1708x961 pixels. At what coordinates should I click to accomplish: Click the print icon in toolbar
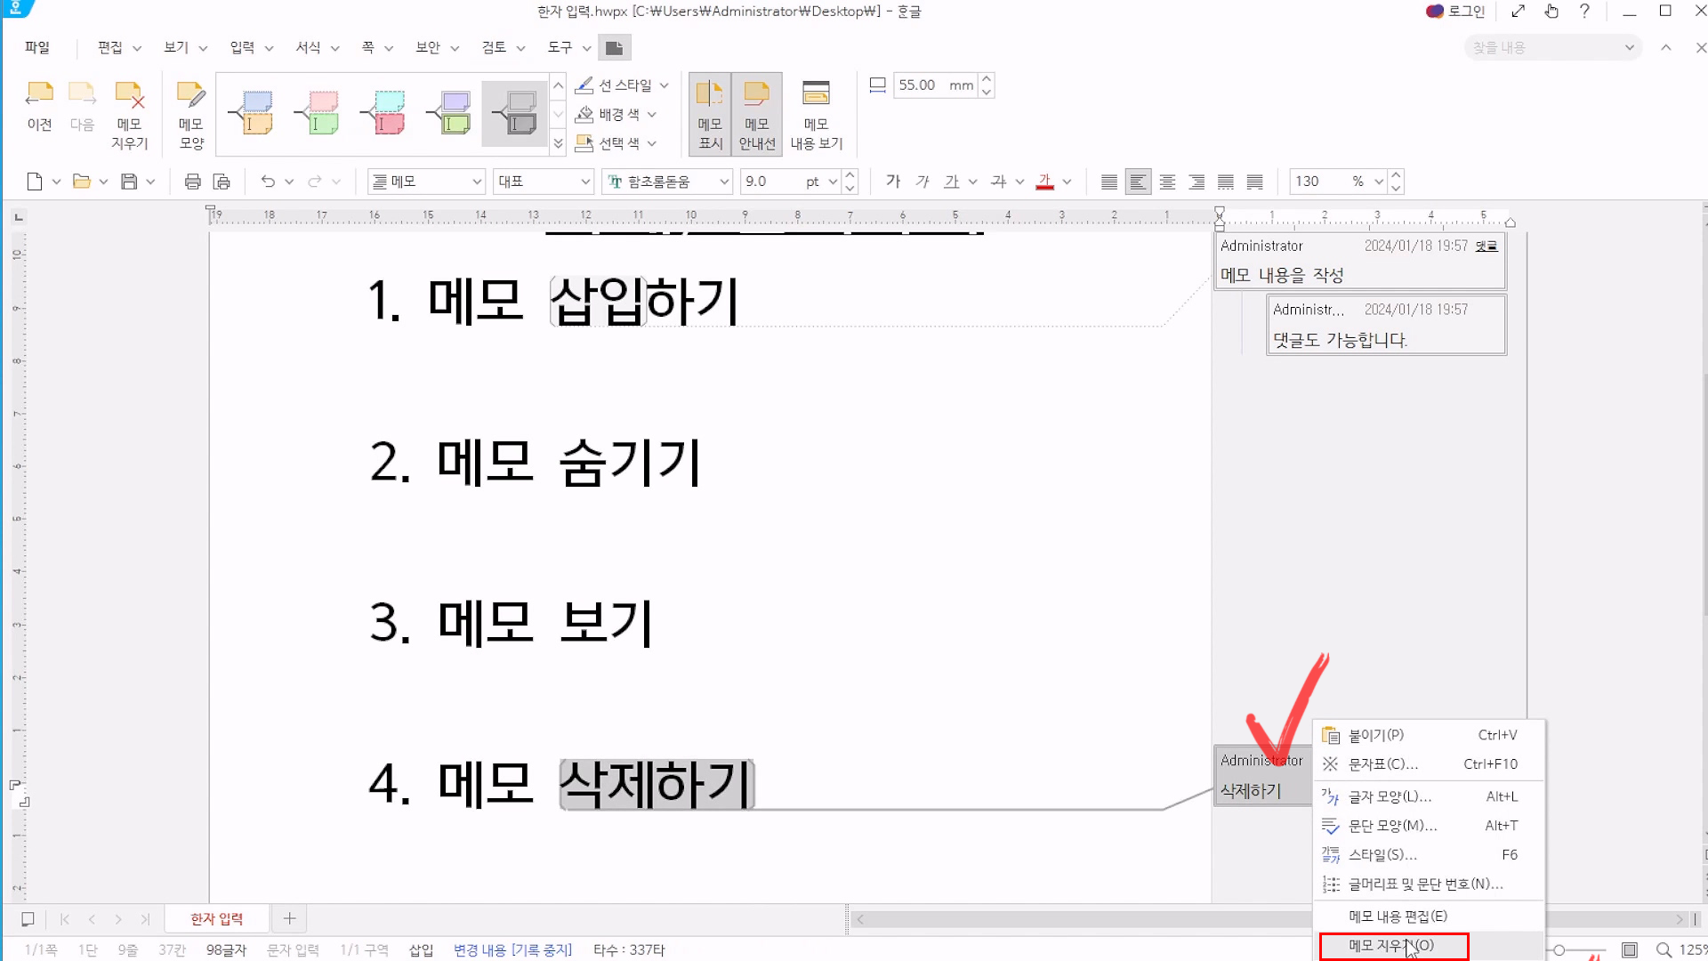pyautogui.click(x=192, y=182)
